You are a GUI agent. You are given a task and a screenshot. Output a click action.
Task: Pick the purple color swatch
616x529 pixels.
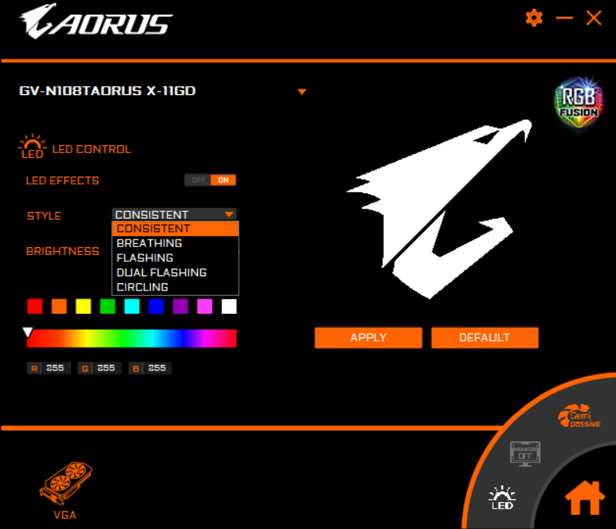180,307
